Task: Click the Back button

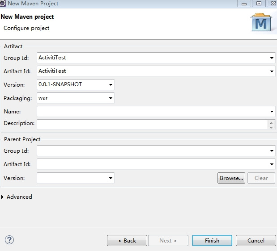Action: (127, 240)
